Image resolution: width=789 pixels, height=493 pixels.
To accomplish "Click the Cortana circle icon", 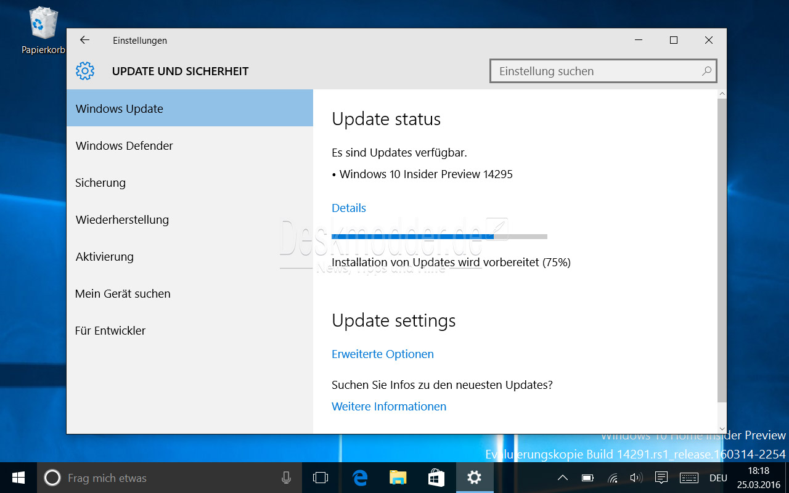I will click(x=52, y=478).
